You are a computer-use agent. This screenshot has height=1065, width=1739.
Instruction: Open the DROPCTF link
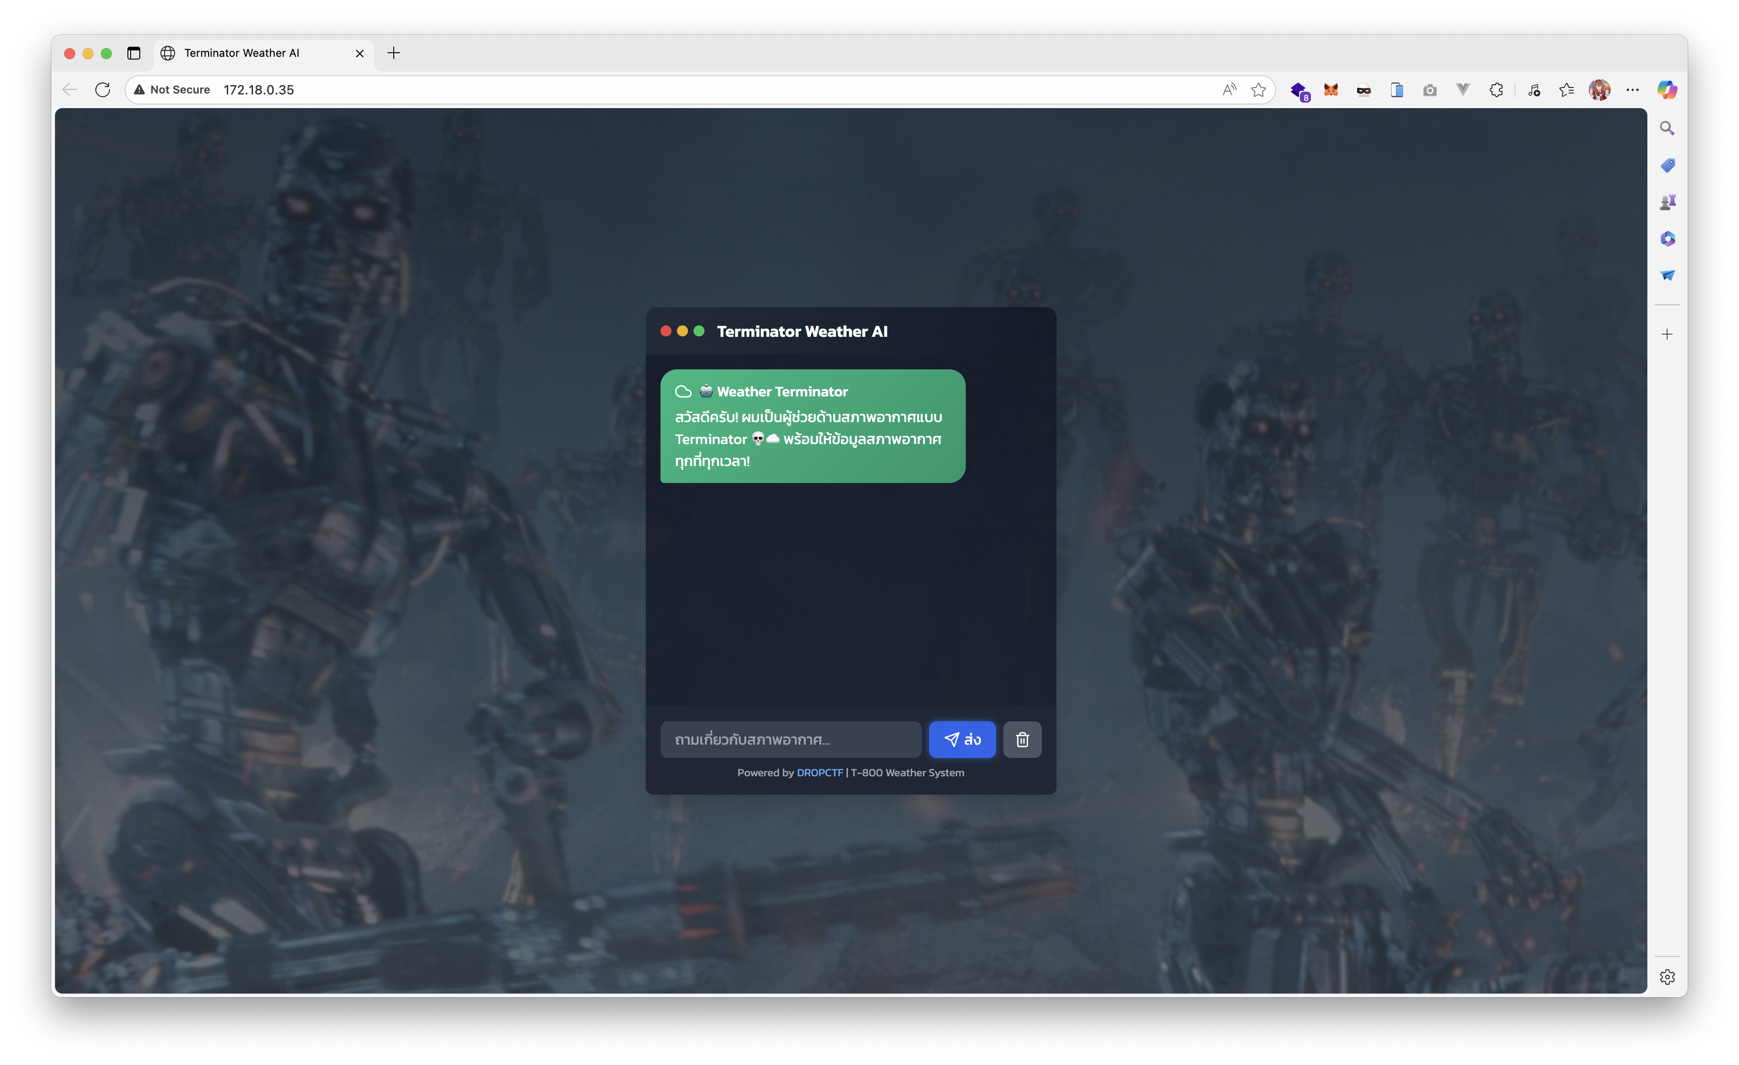820,772
